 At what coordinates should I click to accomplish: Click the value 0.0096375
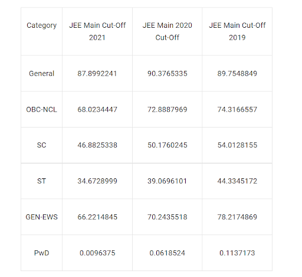coord(97,253)
